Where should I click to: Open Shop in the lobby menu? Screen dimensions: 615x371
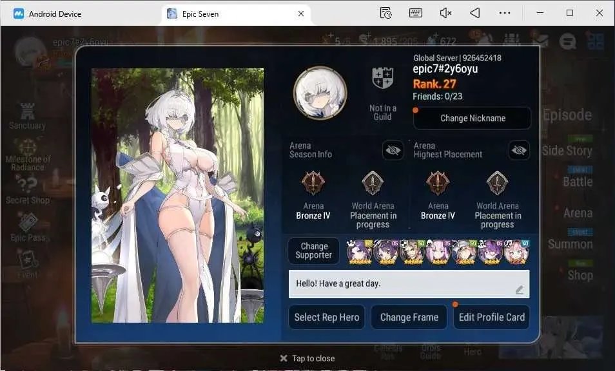pos(580,276)
